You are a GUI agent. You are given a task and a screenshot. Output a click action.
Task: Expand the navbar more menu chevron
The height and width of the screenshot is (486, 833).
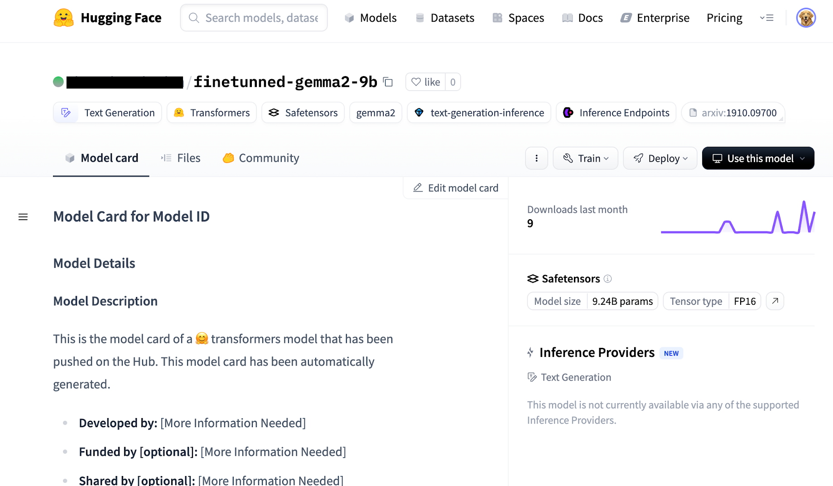click(766, 18)
